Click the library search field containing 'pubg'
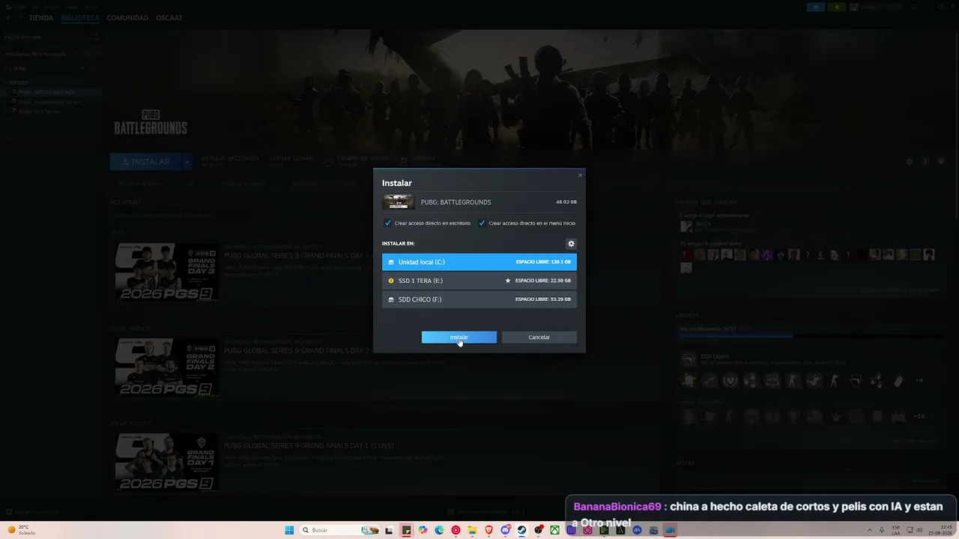959x539 pixels. 45,68
